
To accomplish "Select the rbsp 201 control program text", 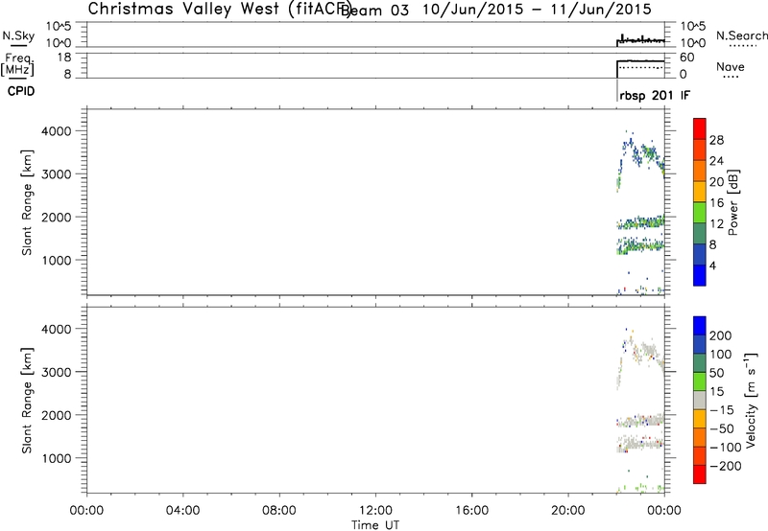I will [x=646, y=95].
